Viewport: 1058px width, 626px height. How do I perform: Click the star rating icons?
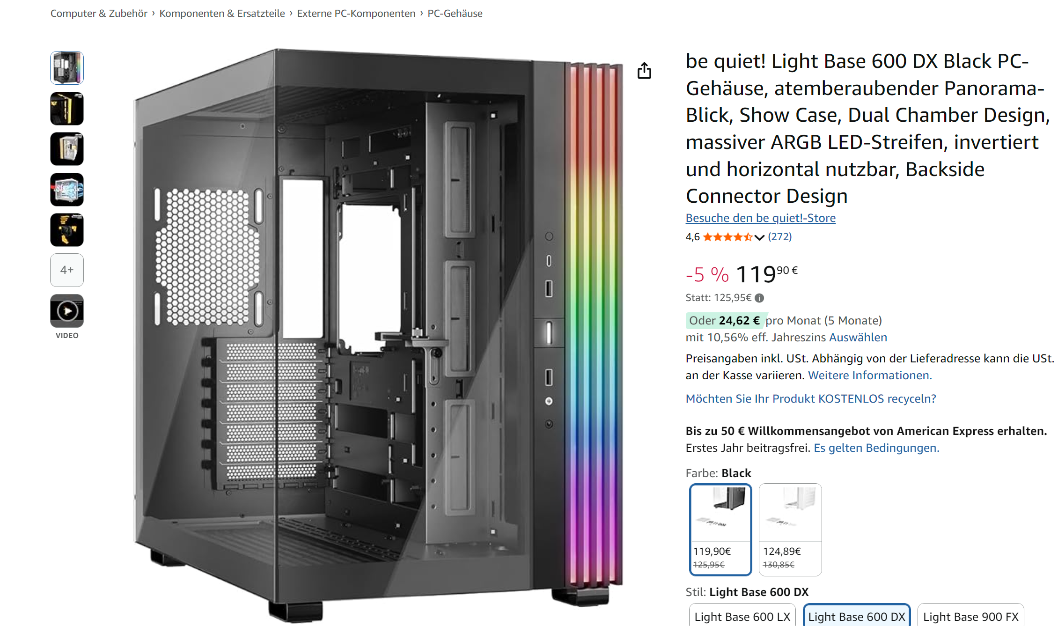pos(727,237)
